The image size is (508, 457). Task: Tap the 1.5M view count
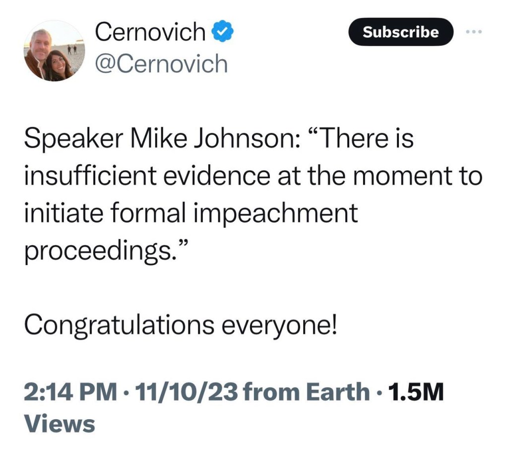tap(416, 392)
